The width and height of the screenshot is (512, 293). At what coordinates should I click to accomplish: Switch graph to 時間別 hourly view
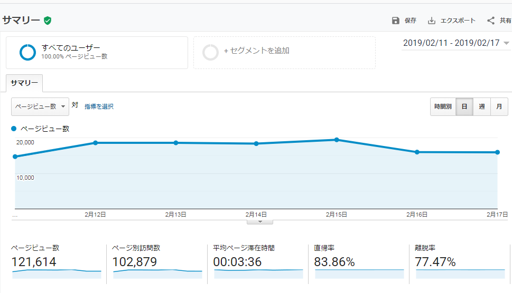click(443, 106)
